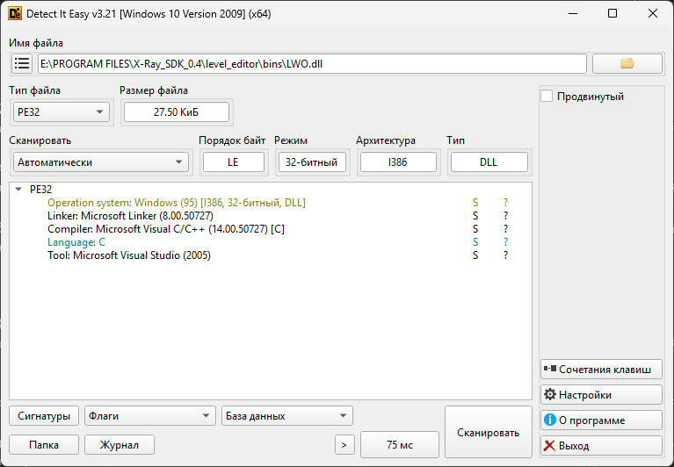
Task: Click ? on the Compiler row
Action: [505, 229]
